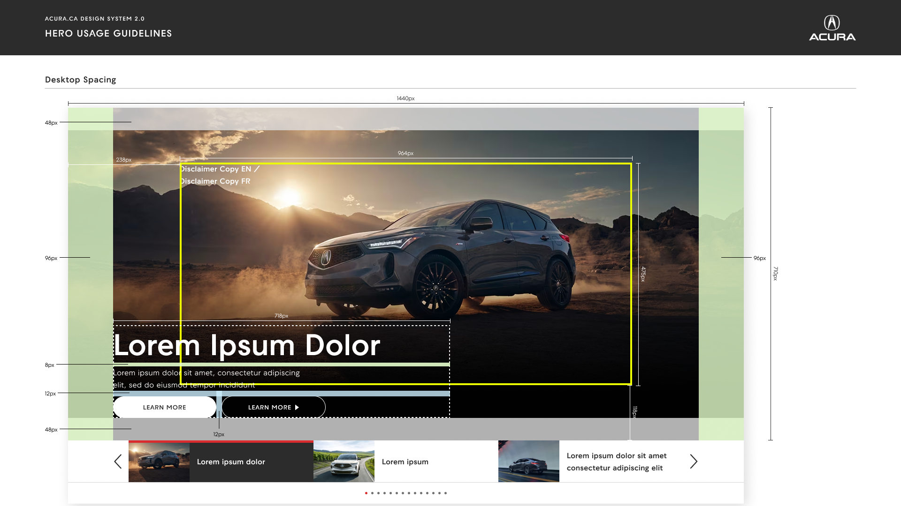The width and height of the screenshot is (901, 506).
Task: Click the Acura logo in the header
Action: tap(832, 28)
